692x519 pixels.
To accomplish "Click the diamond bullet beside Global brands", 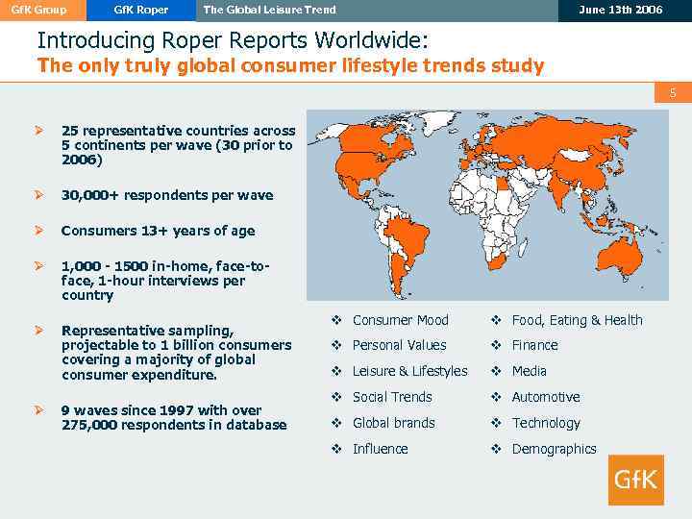I will [336, 423].
